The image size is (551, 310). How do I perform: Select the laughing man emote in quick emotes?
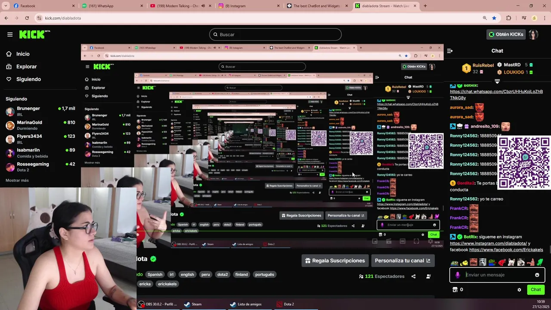474,262
